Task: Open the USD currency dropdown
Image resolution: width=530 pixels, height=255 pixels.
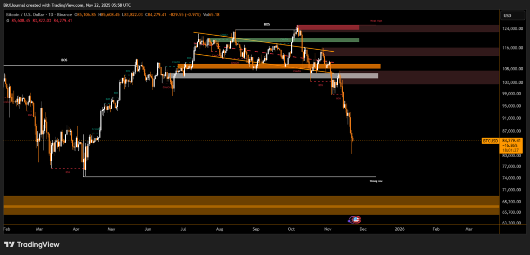Action: coord(507,16)
